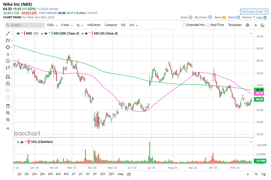Switch to dark mode moon icon
Screen dimensions: 271x180
pyautogui.click(x=263, y=25)
